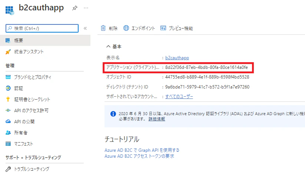The width and height of the screenshot is (305, 184).
Task: Click the オブジェクト ID label
Action: click(x=119, y=77)
